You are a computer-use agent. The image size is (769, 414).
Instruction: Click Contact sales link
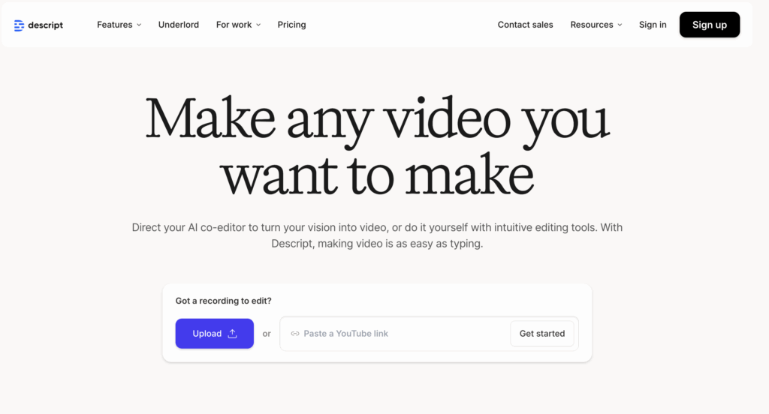(x=525, y=25)
